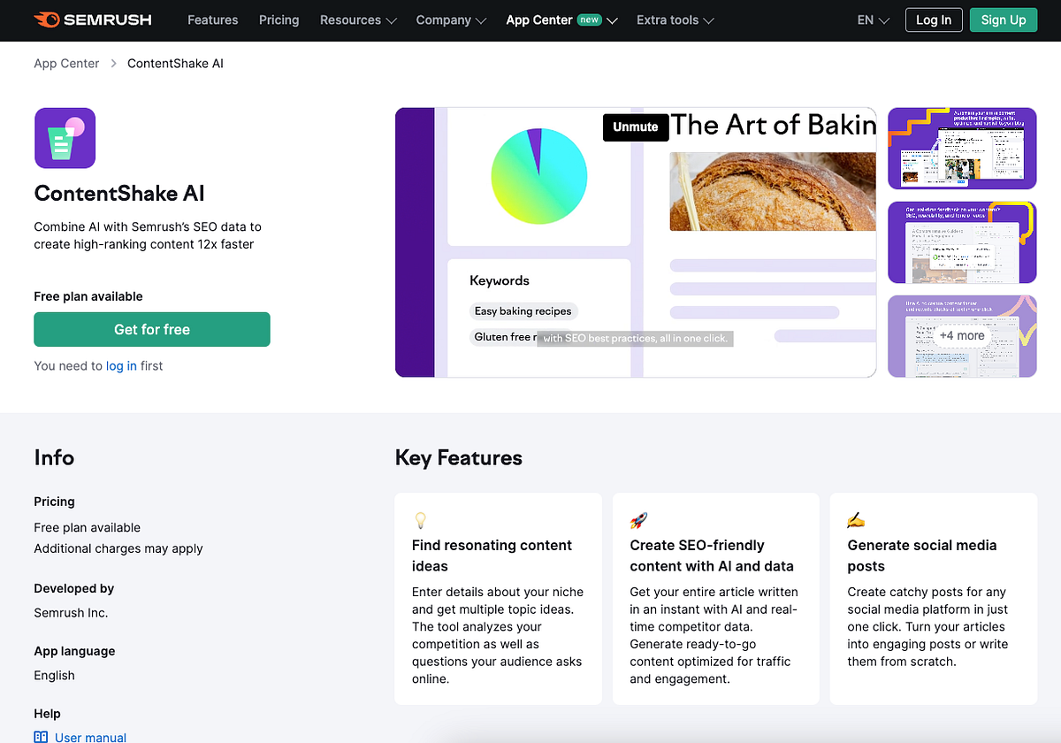Go to Pricing from the navigation bar

[279, 19]
